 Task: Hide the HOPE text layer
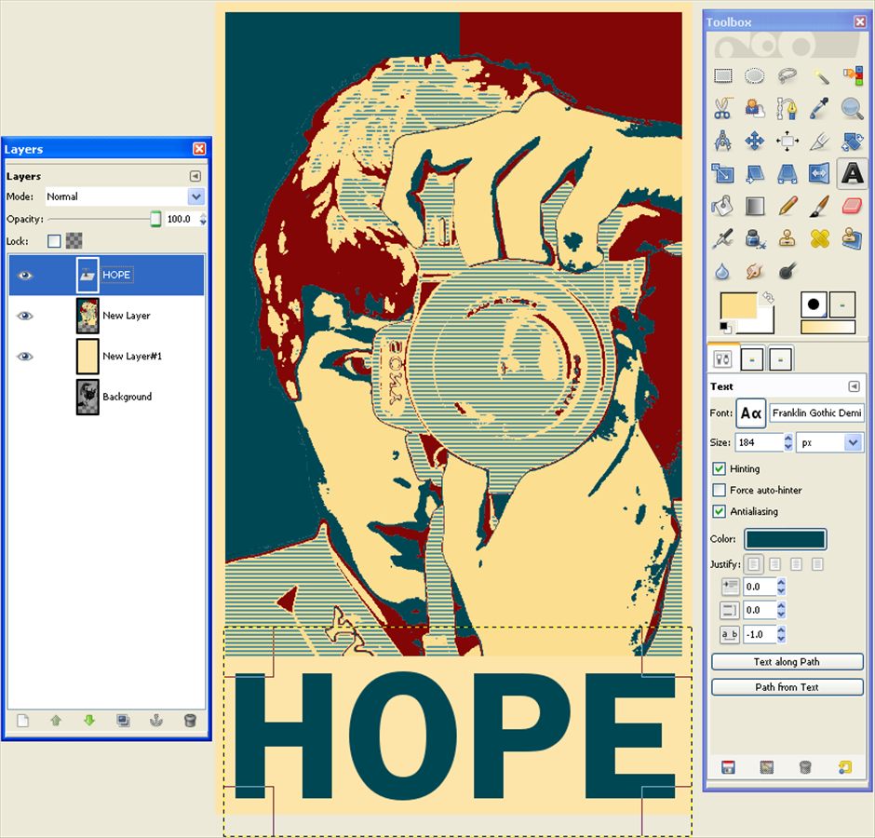(x=24, y=276)
